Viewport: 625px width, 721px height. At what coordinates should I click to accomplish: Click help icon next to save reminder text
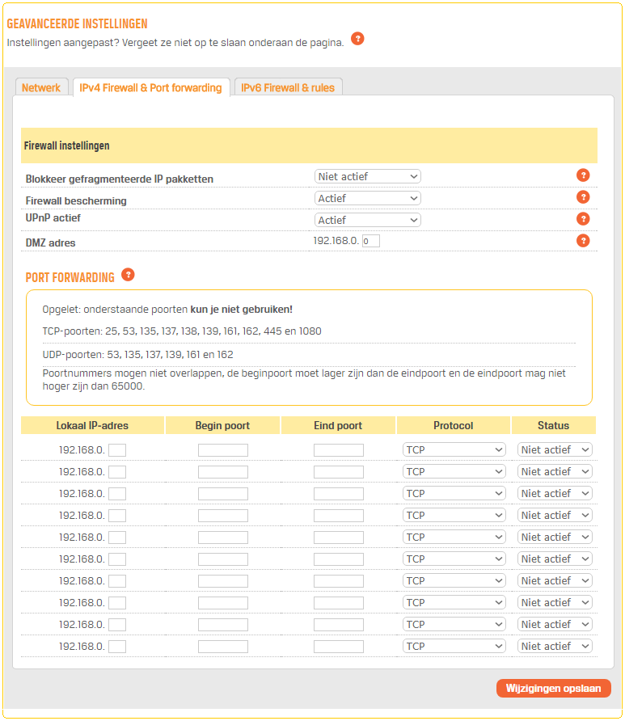tap(357, 39)
